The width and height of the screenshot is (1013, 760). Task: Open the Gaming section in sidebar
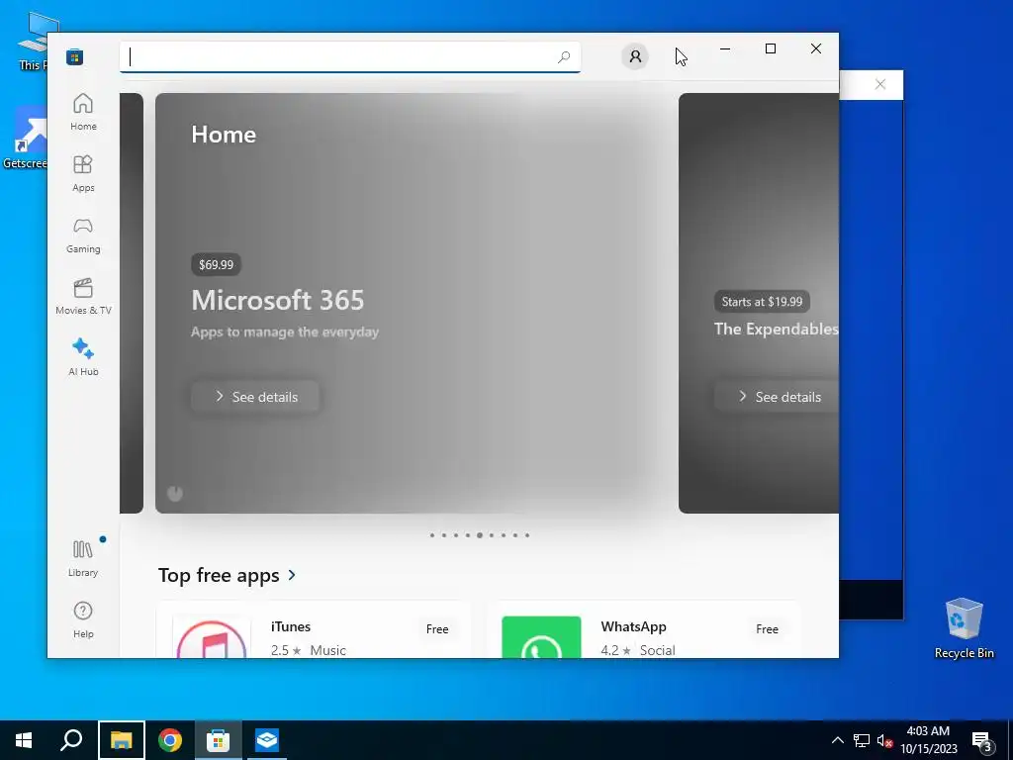[x=83, y=235]
